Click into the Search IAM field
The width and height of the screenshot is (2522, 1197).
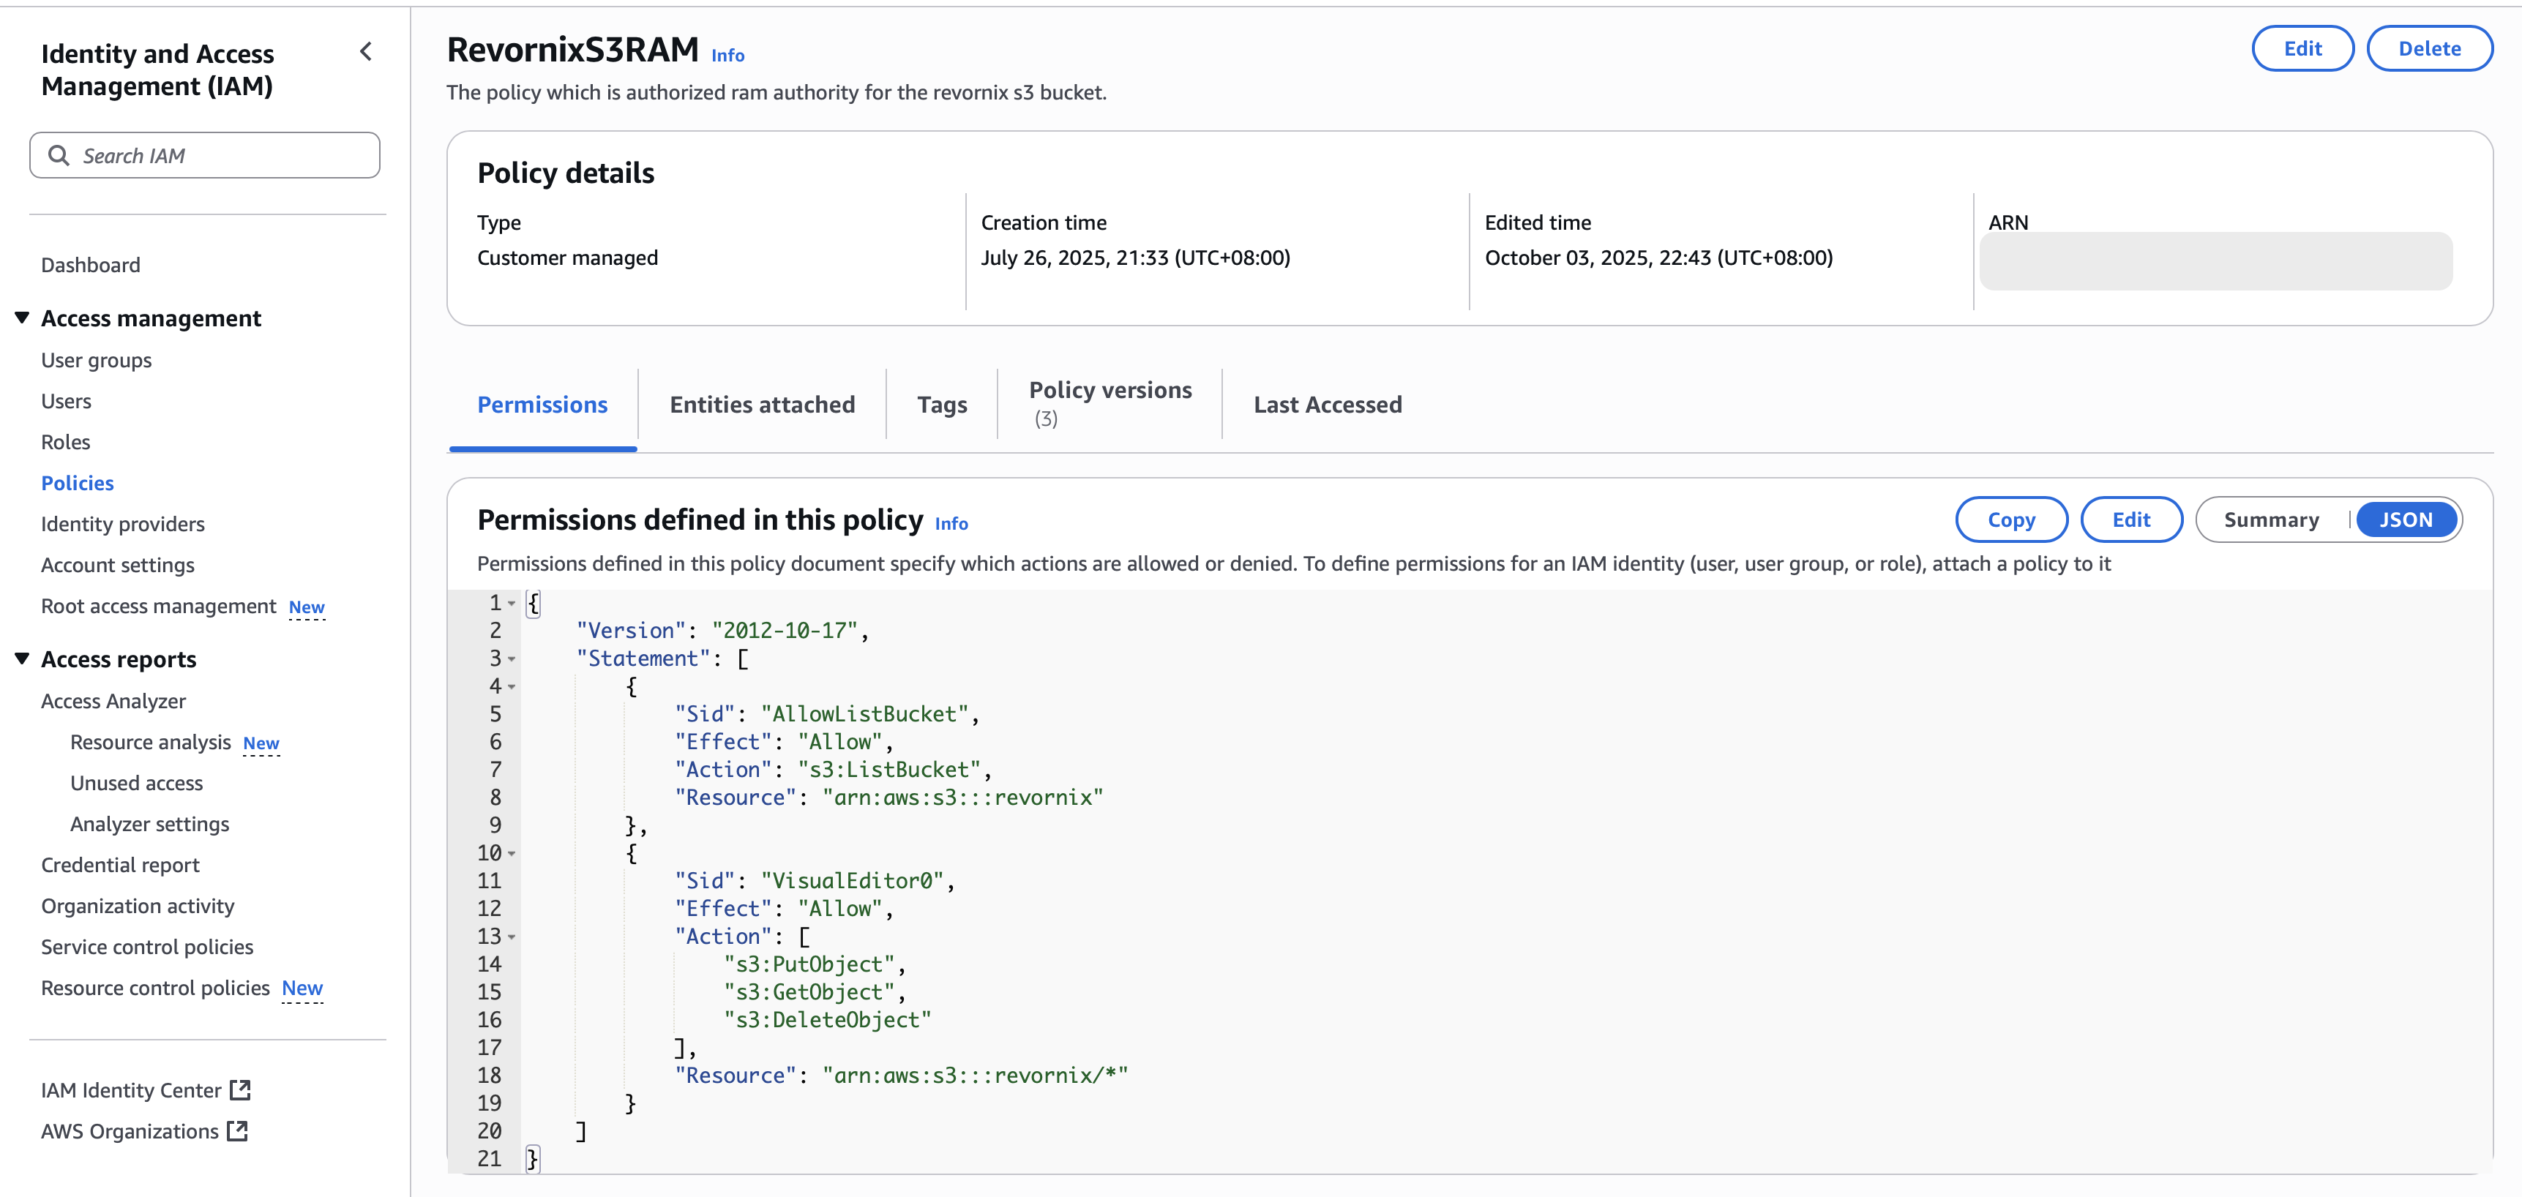point(225,156)
